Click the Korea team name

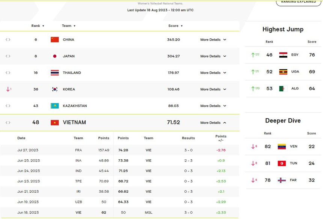(x=69, y=89)
